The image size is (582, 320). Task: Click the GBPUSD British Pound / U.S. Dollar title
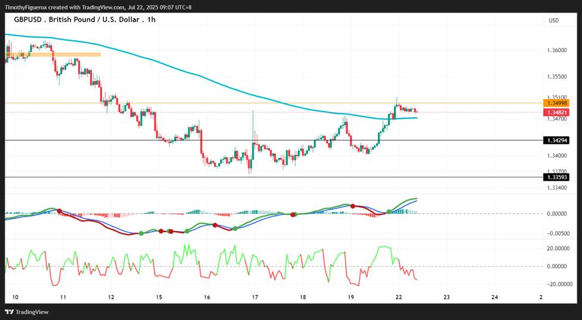(85, 20)
